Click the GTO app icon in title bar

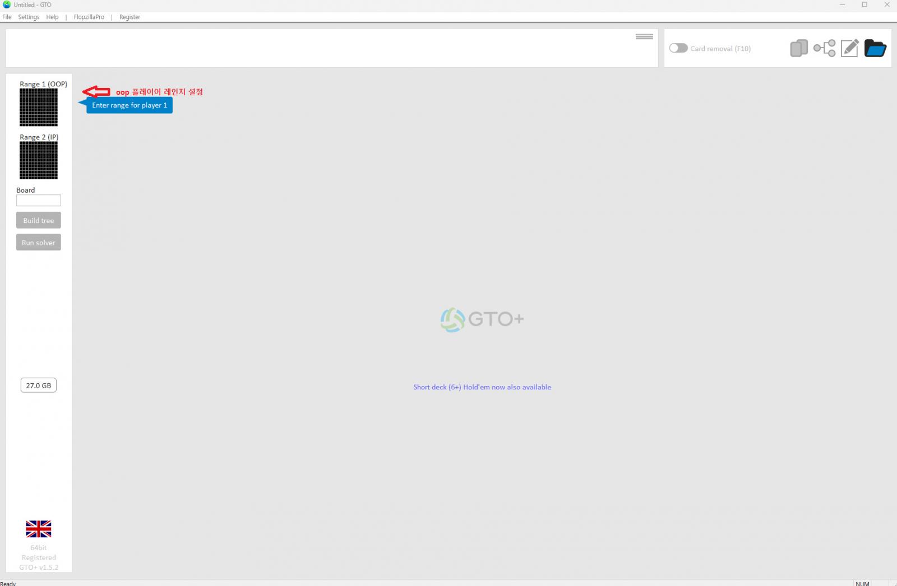(x=7, y=4)
